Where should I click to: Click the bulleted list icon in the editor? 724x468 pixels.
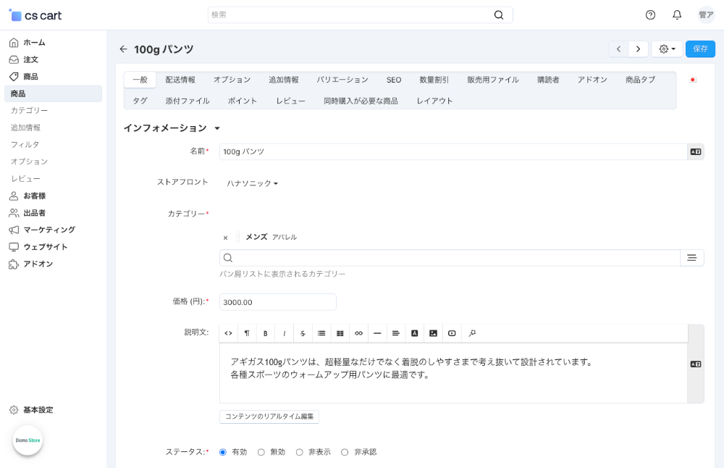coord(321,333)
